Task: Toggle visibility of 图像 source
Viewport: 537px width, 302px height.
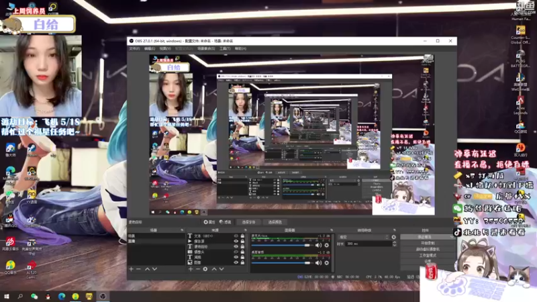Action: click(236, 262)
